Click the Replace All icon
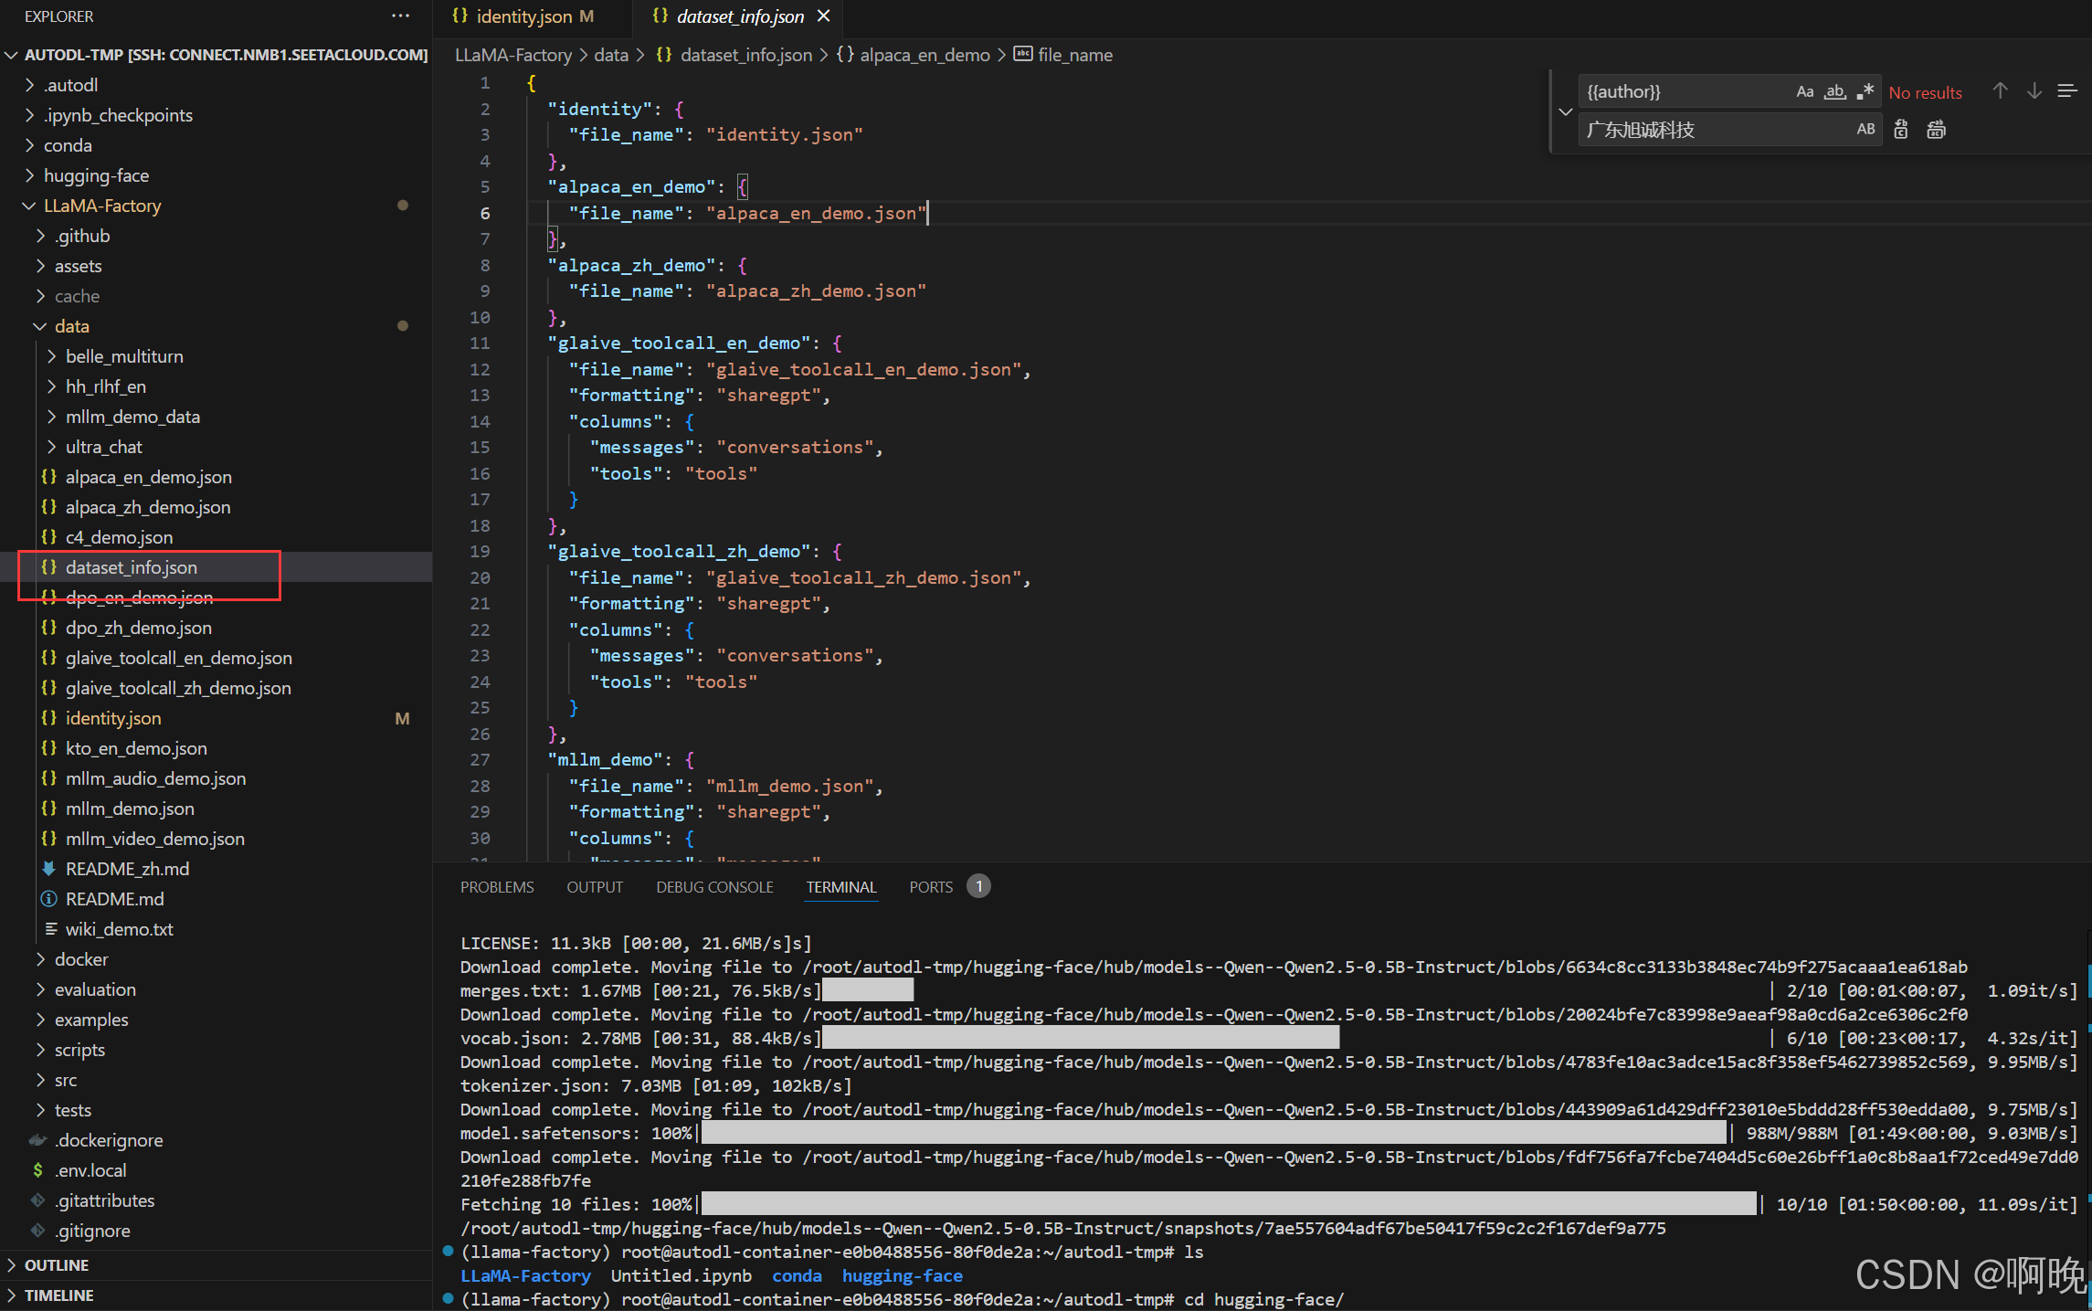The height and width of the screenshot is (1311, 2092). pyautogui.click(x=1936, y=130)
